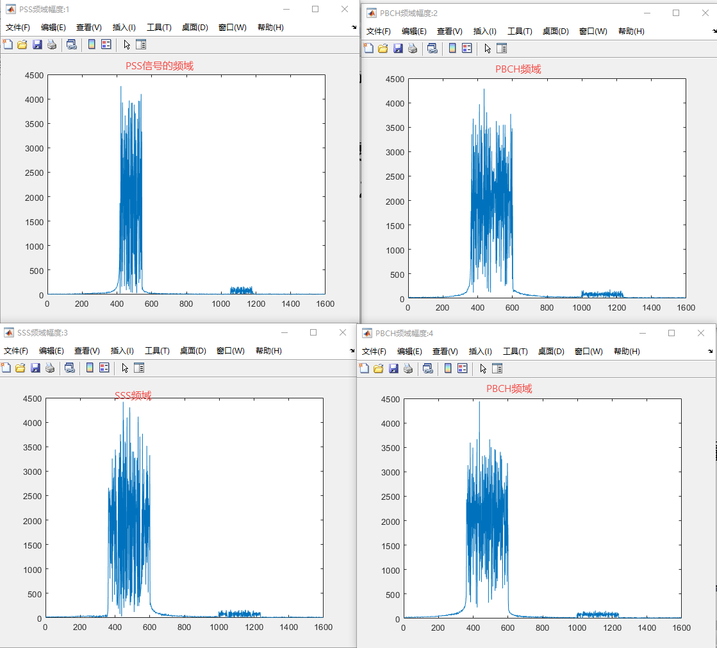Insert legend icon in PBCH:4 window

[462, 368]
